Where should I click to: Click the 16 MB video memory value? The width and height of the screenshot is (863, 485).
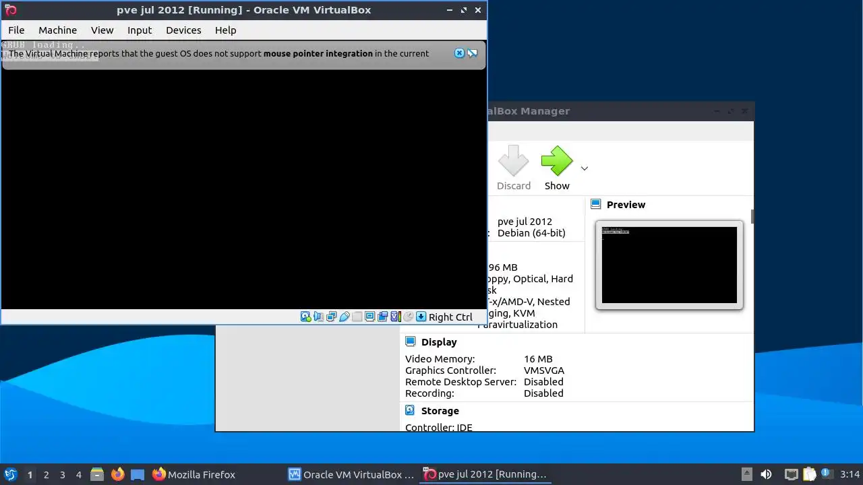coord(538,359)
